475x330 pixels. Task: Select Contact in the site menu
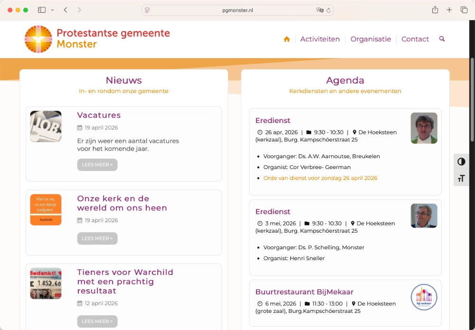click(415, 39)
